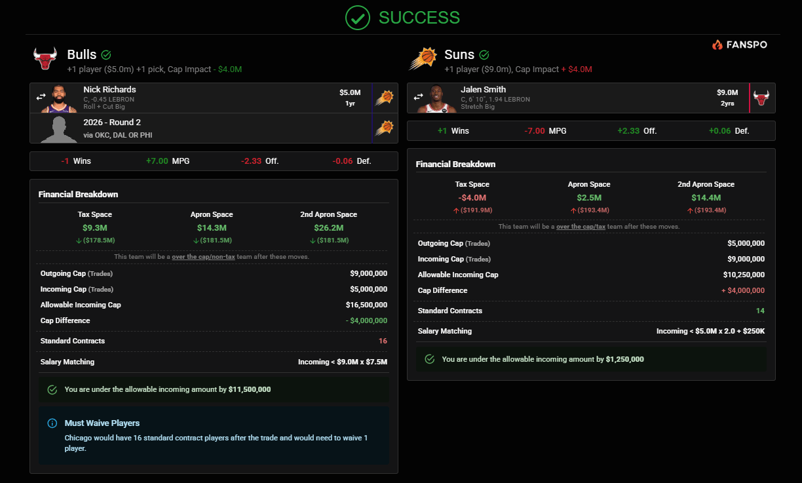
Task: Click the swap arrows beside Jalen Smith
Action: (419, 98)
